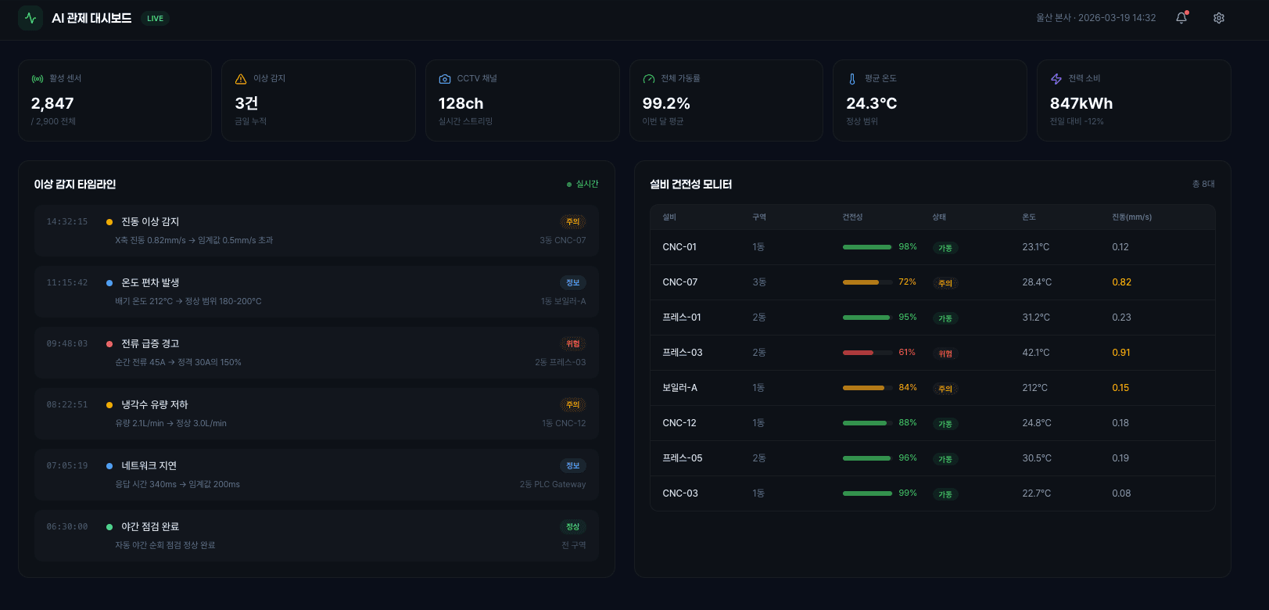Click the 프레스-03 health bar at 61%
The height and width of the screenshot is (610, 1269).
(867, 353)
